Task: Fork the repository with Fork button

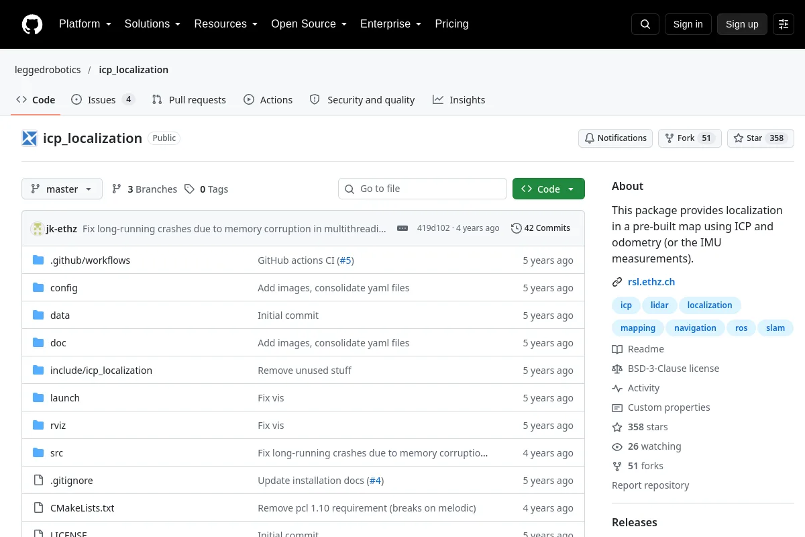Action: 690,138
